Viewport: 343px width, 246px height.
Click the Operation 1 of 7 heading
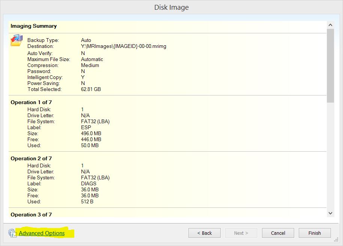[31, 102]
